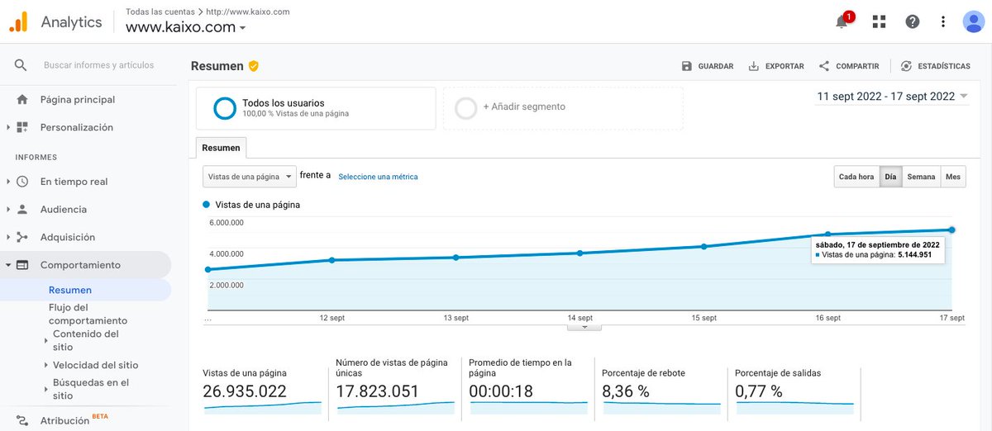Image resolution: width=992 pixels, height=431 pixels.
Task: Open the www.kaixo.com account selector dropdown
Action: 186,27
